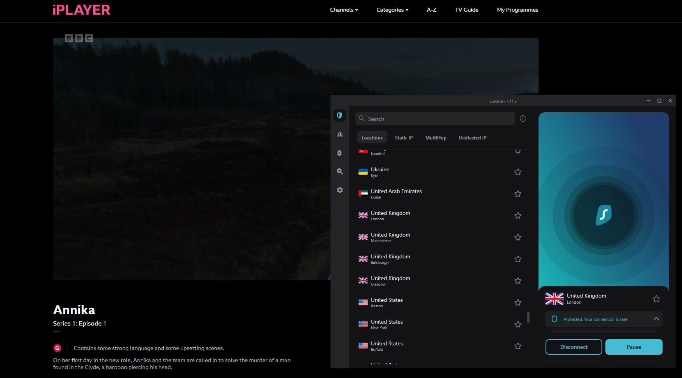The width and height of the screenshot is (682, 378).
Task: Click the Disconnect button
Action: pyautogui.click(x=574, y=347)
